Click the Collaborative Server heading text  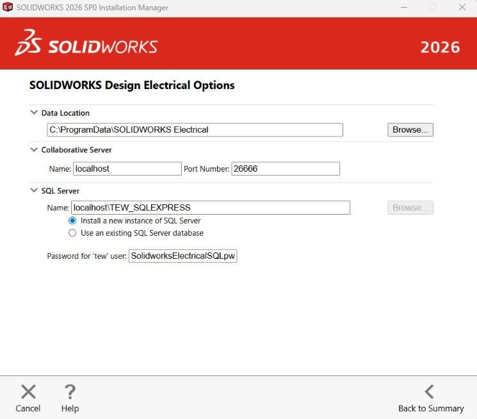click(x=77, y=150)
